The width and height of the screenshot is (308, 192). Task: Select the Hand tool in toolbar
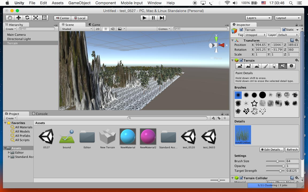(10, 18)
